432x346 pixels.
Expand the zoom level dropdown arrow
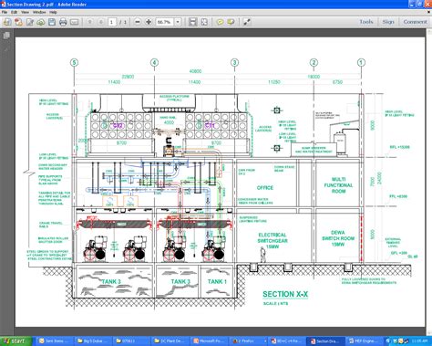[178, 22]
